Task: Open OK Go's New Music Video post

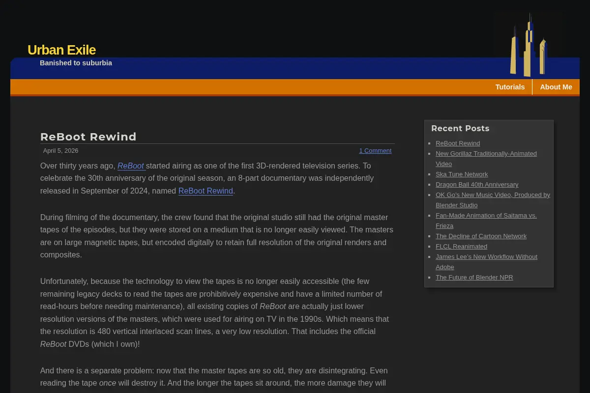Action: click(493, 200)
